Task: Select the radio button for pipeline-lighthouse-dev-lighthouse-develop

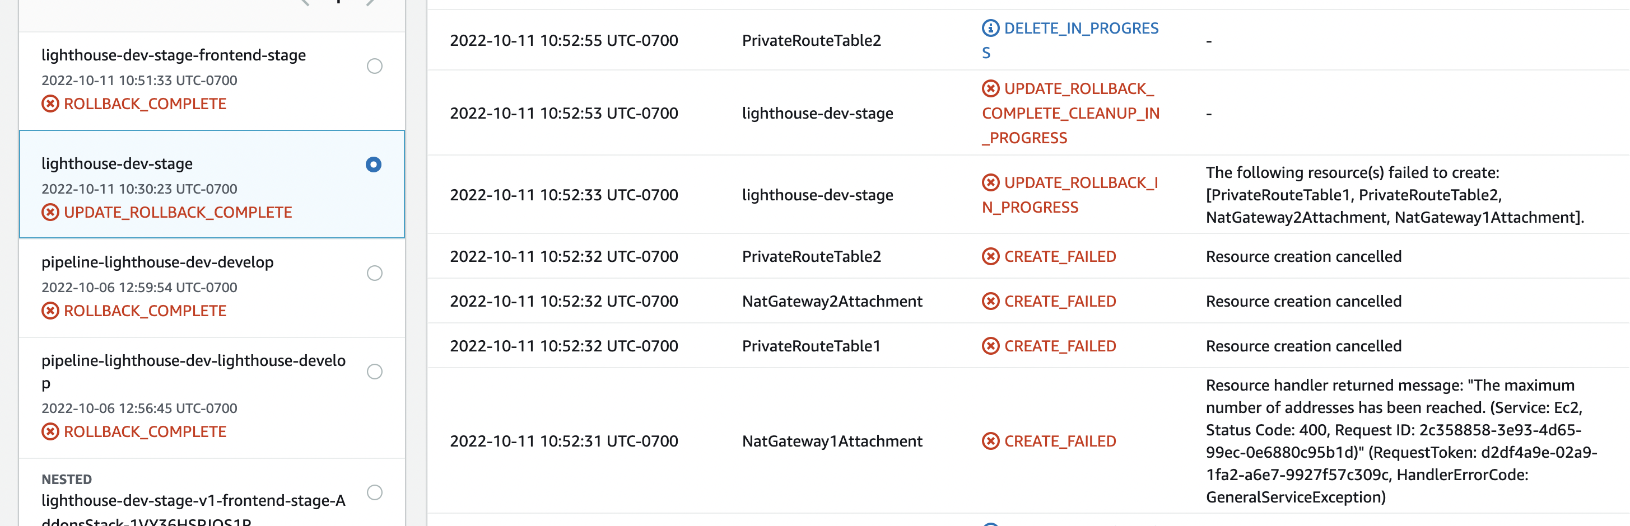Action: point(376,372)
